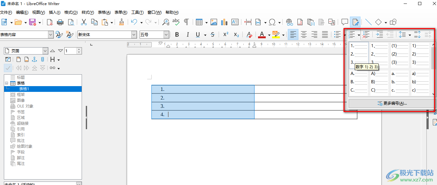The width and height of the screenshot is (437, 185).
Task: Open the 工具(T) menu
Action: coord(137,12)
